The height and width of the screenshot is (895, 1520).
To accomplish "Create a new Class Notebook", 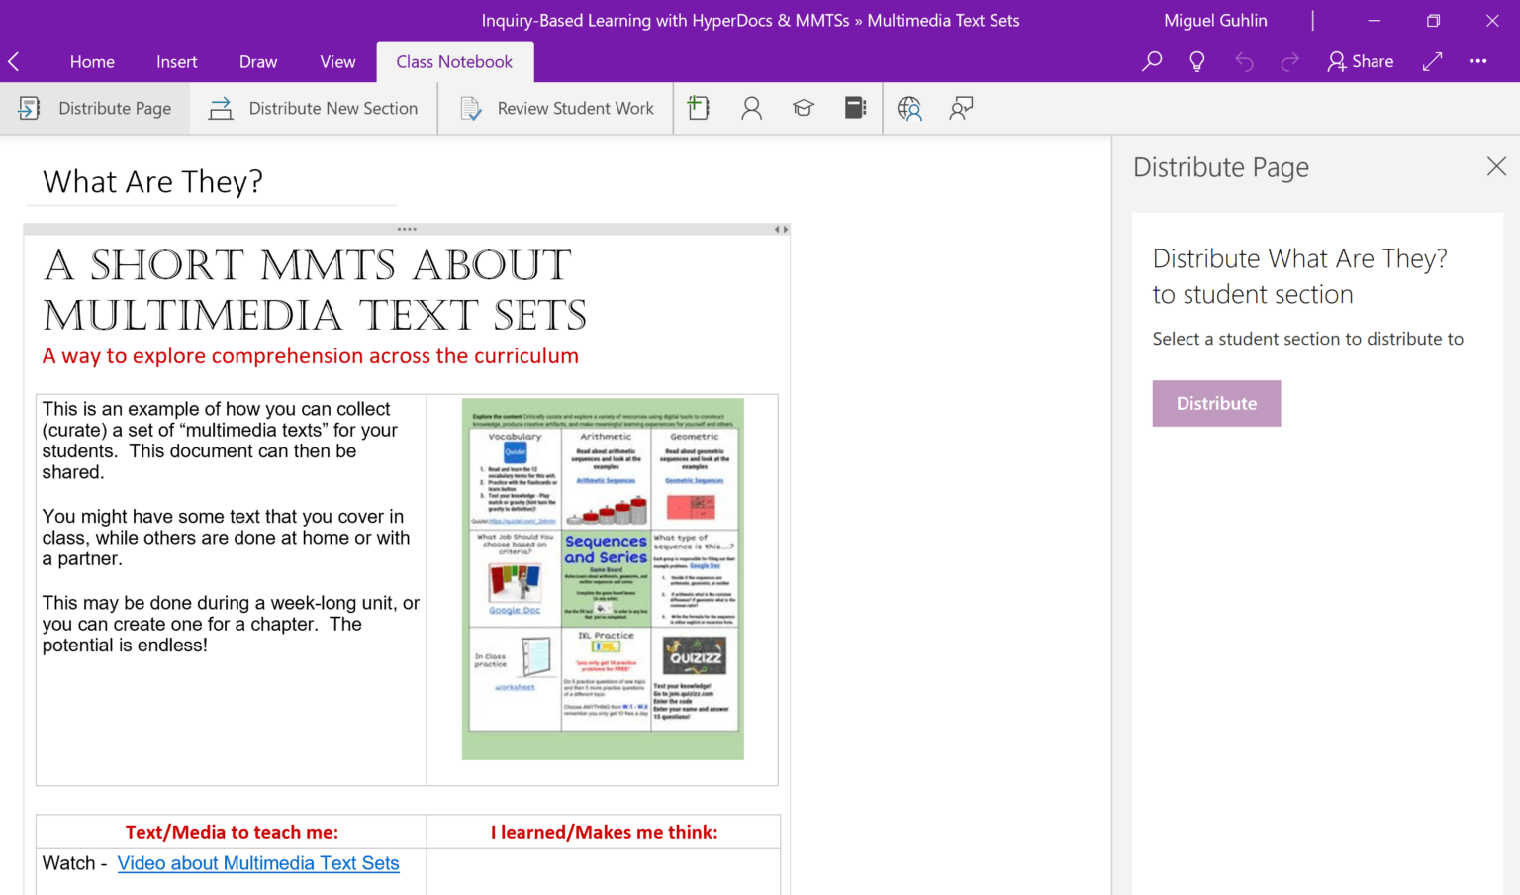I will click(698, 108).
